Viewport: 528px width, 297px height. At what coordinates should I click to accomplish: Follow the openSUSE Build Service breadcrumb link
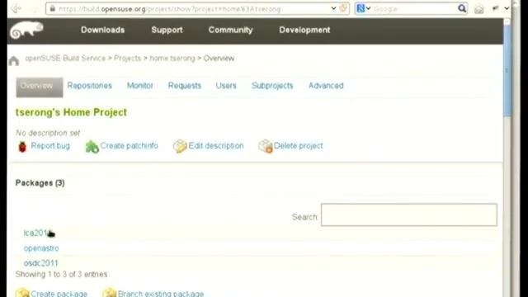click(x=65, y=59)
